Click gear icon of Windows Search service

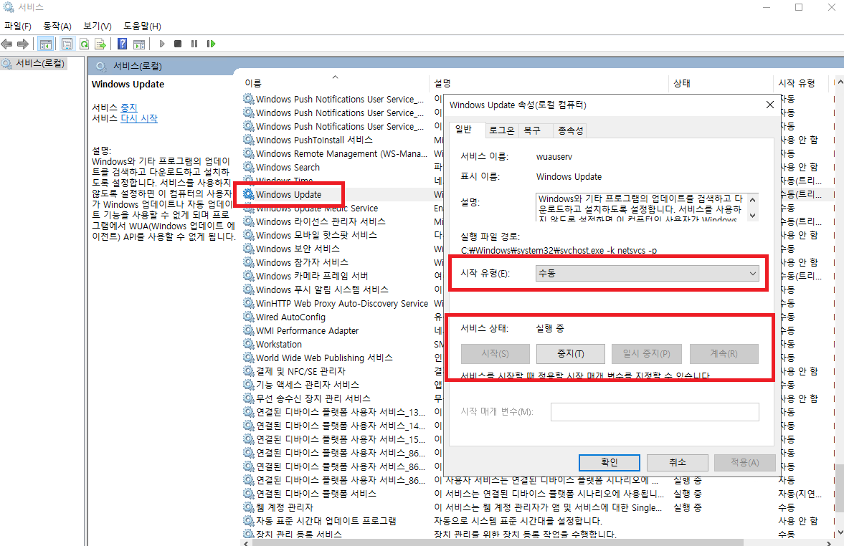(x=248, y=167)
